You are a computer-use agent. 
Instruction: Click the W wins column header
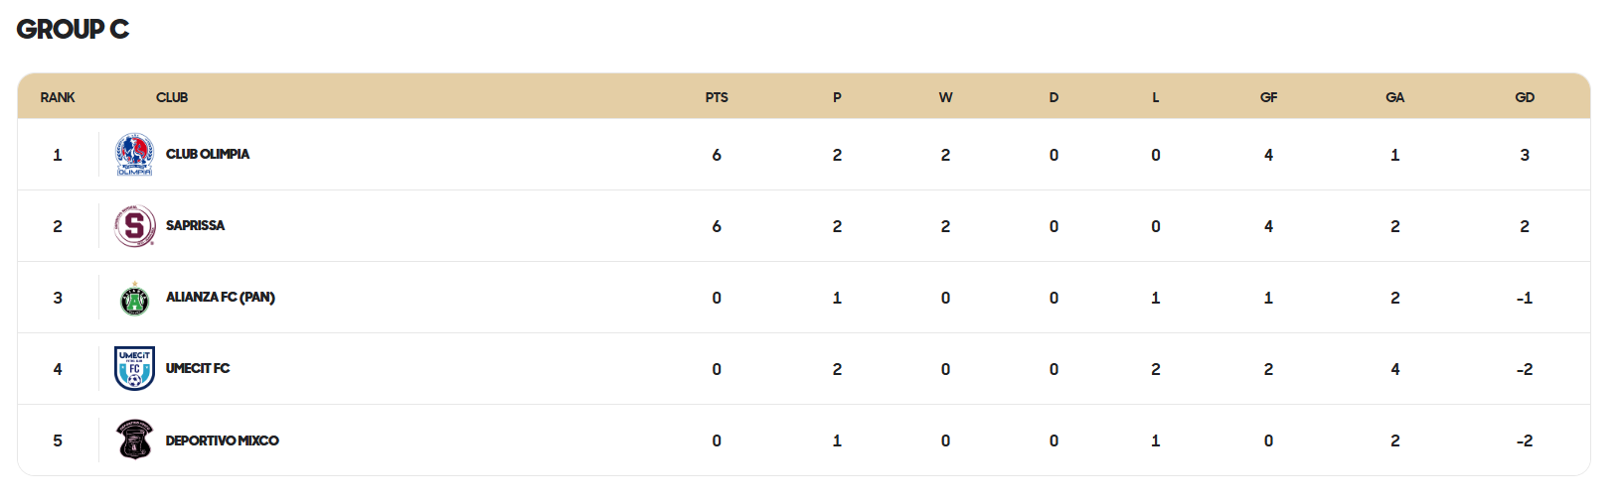[945, 97]
